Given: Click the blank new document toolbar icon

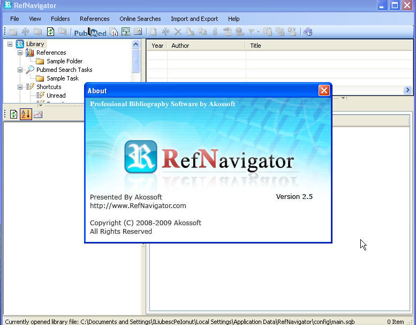Looking at the screenshot, I should (x=153, y=32).
